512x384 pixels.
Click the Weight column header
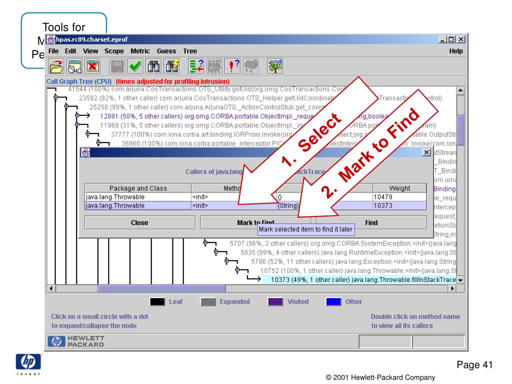pos(399,188)
